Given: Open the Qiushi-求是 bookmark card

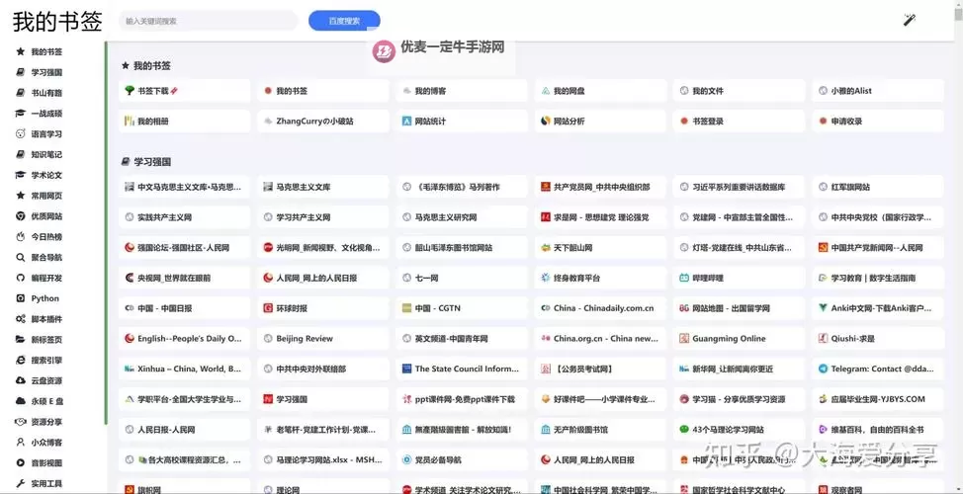Looking at the screenshot, I should coord(878,338).
